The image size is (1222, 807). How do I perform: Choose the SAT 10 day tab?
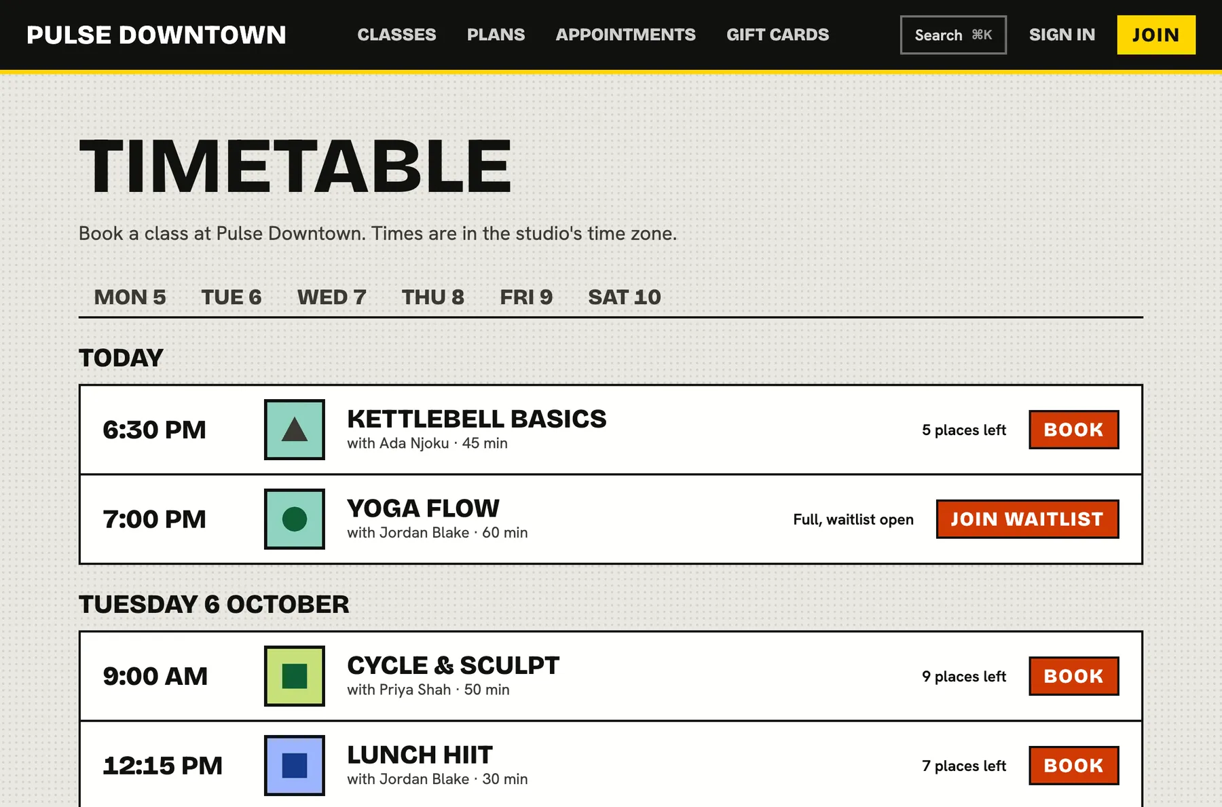pos(624,297)
